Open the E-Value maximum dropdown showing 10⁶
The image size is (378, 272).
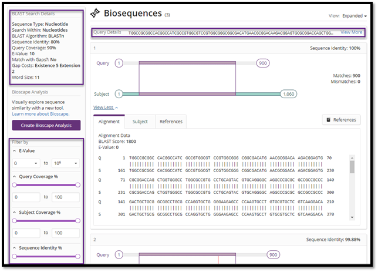coord(66,163)
